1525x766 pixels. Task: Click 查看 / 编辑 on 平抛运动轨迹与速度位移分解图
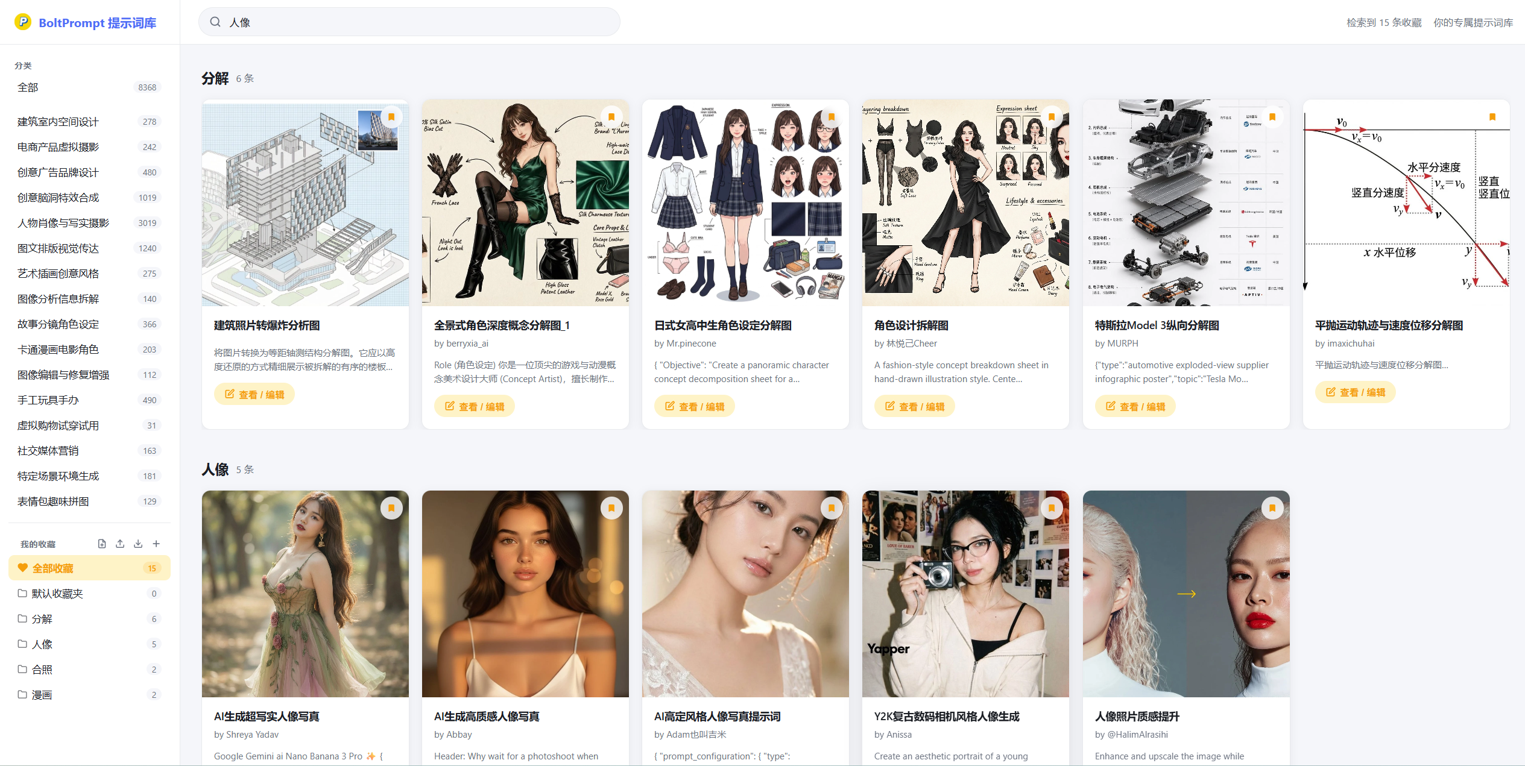[x=1356, y=392]
